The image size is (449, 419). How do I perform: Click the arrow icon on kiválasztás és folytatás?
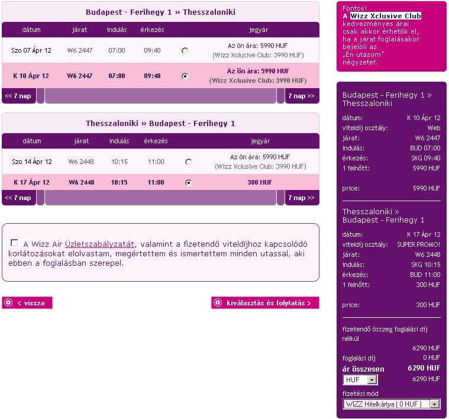click(x=218, y=303)
